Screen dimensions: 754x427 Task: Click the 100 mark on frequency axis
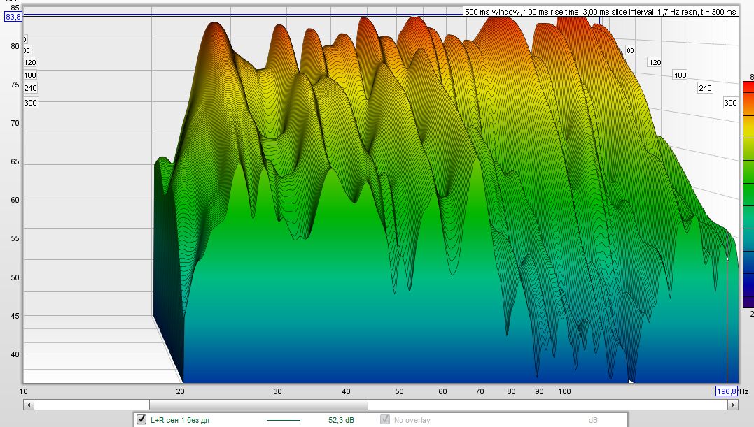565,391
